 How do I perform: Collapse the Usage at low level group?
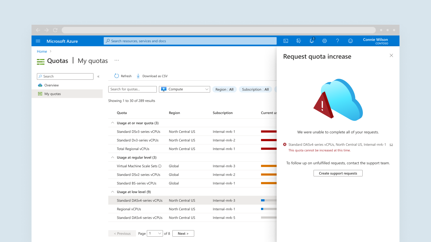click(x=113, y=192)
